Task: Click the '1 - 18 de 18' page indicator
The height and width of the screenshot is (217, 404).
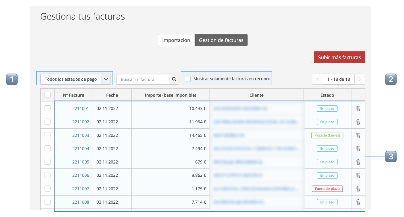Action: pyautogui.click(x=339, y=79)
